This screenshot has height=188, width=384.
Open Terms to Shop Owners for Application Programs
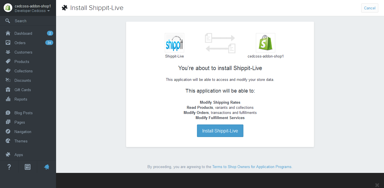252,167
